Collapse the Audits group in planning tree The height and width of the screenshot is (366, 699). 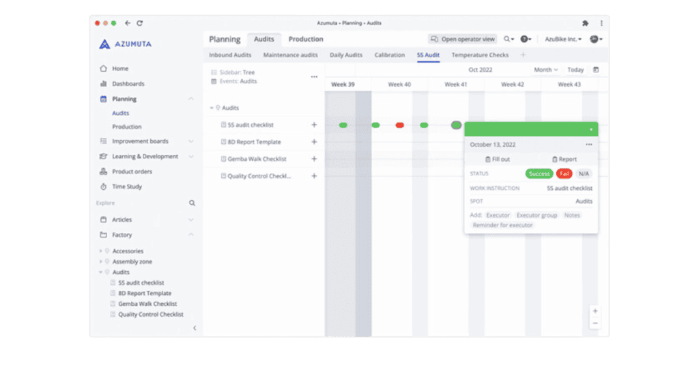pos(212,108)
